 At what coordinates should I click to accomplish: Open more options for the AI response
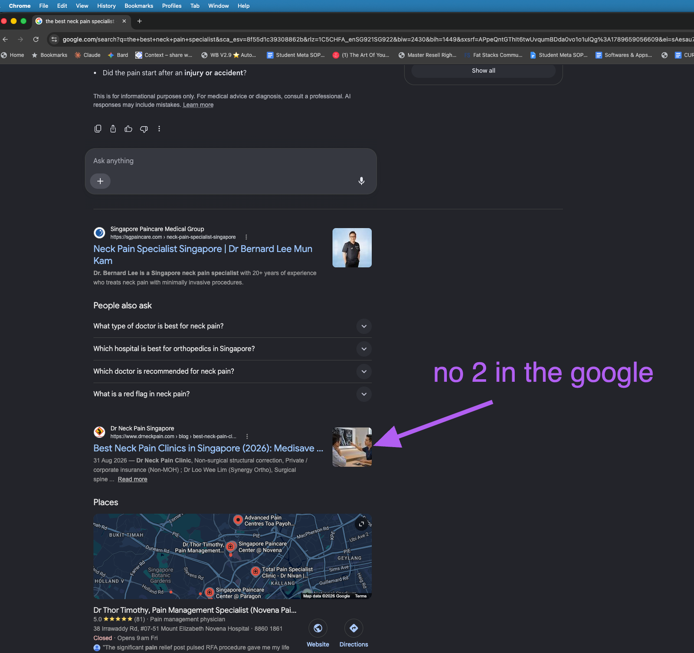159,129
